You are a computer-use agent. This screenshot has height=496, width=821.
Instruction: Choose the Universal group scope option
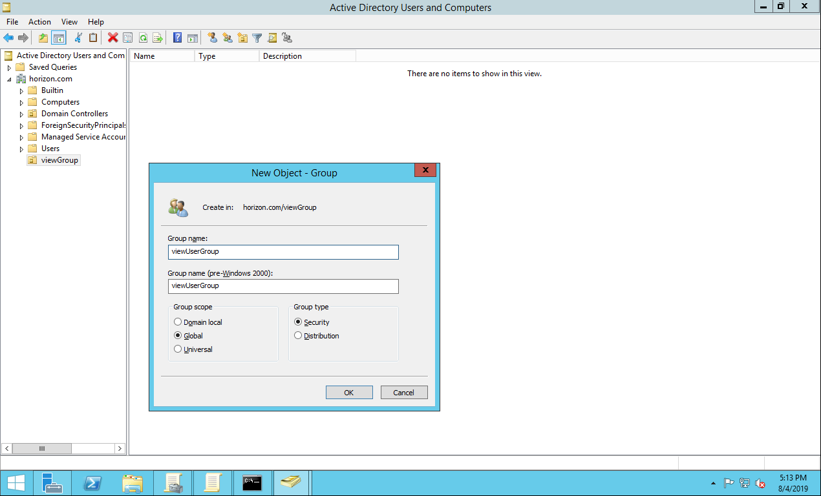pyautogui.click(x=178, y=349)
